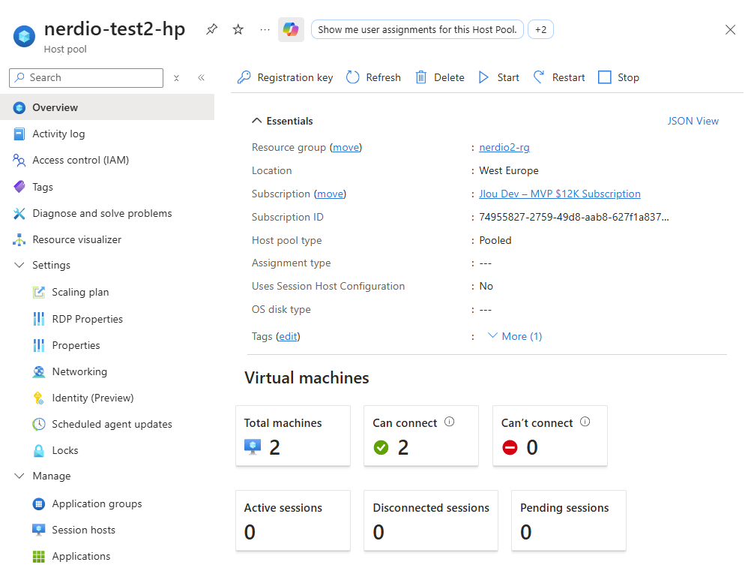754x571 pixels.
Task: Click the Pooled host pool type value
Action: [x=495, y=240]
